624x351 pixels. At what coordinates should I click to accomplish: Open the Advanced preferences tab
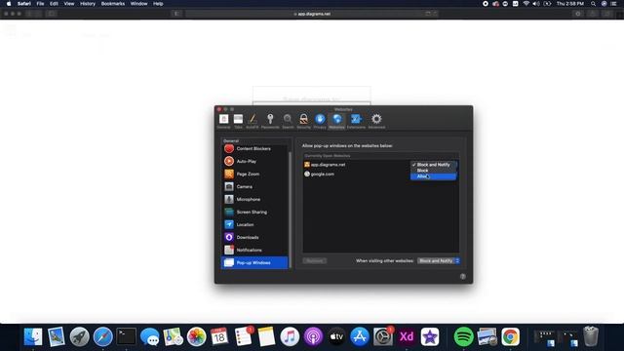pos(376,121)
